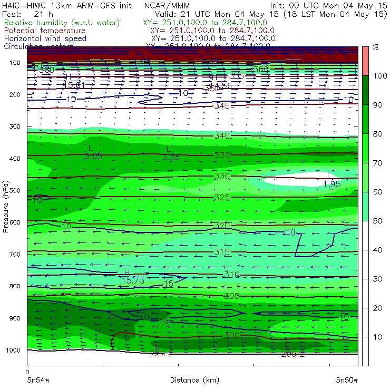Image resolution: width=390 pixels, height=390 pixels.
Task: Click the '5n54w' start location label
Action: [x=38, y=380]
